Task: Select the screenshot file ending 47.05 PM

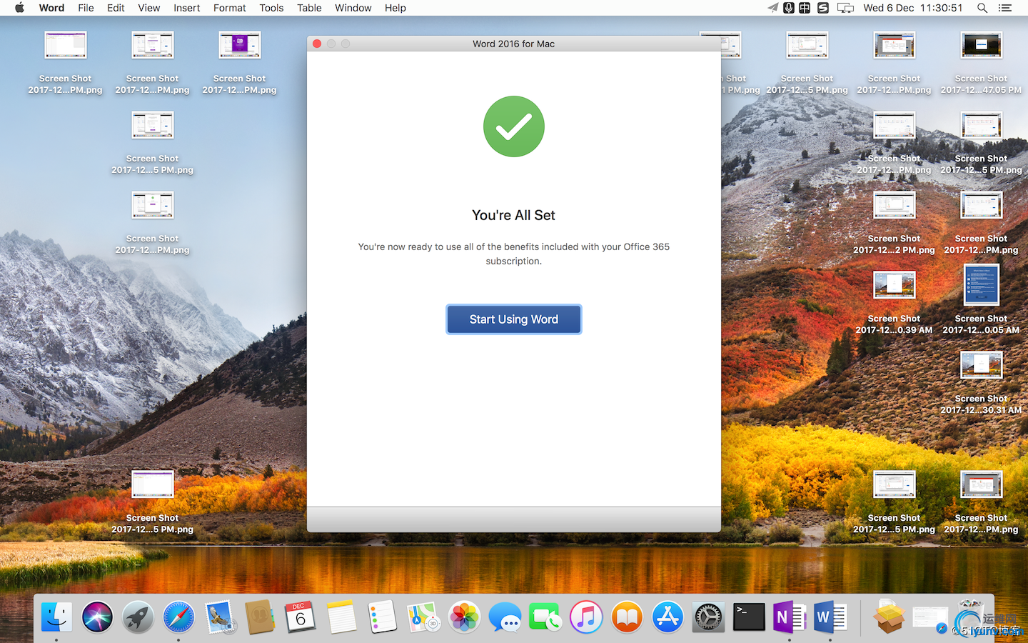Action: coord(981,63)
